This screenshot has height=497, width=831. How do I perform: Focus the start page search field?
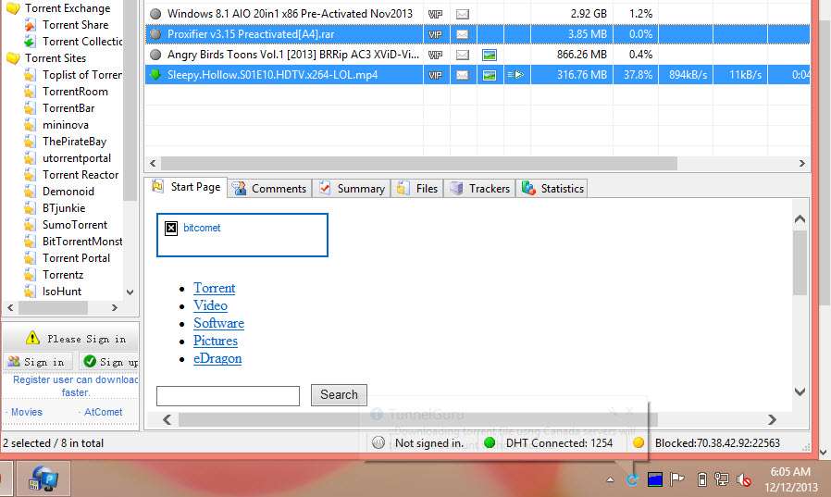click(x=228, y=396)
